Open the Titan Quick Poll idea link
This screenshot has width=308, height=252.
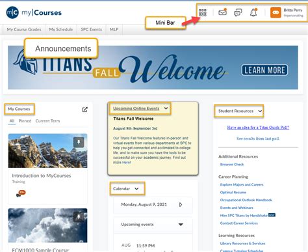258,128
